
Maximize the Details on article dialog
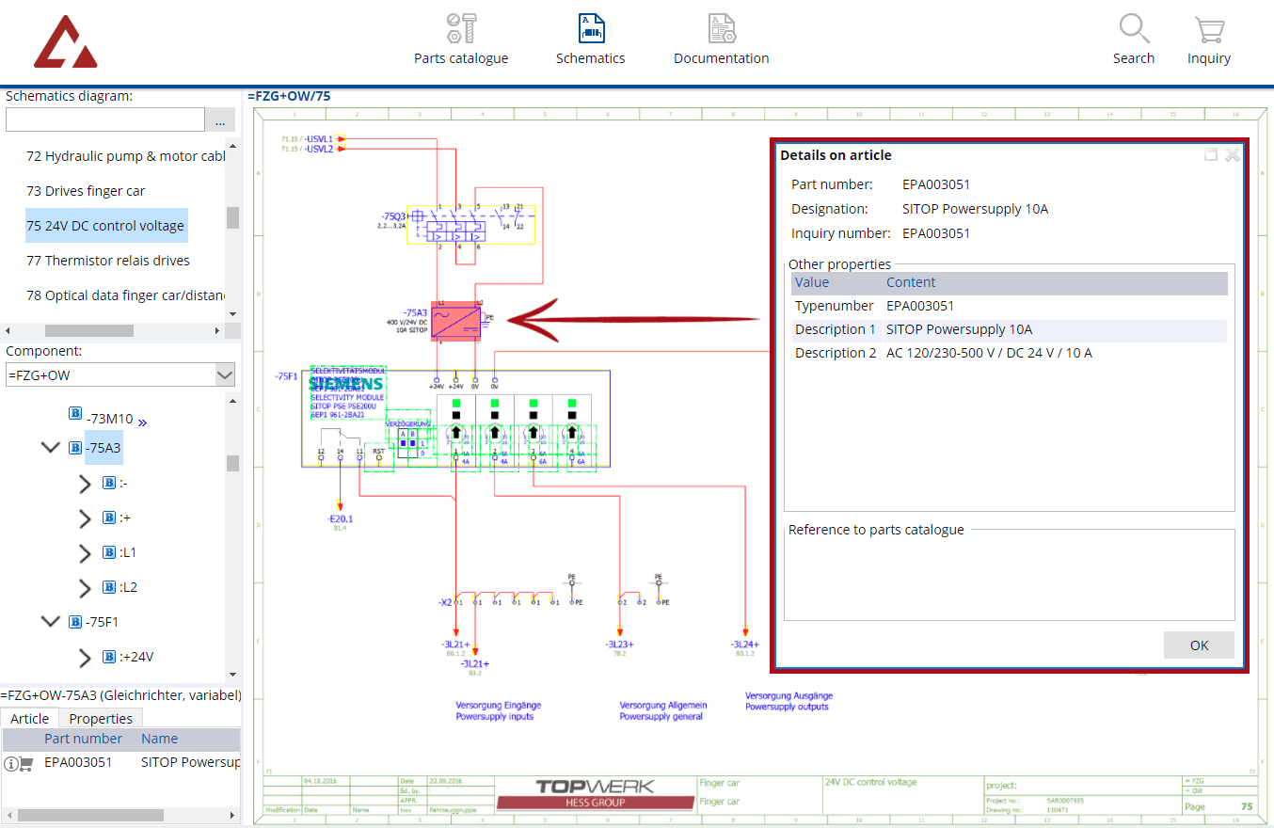1211,155
